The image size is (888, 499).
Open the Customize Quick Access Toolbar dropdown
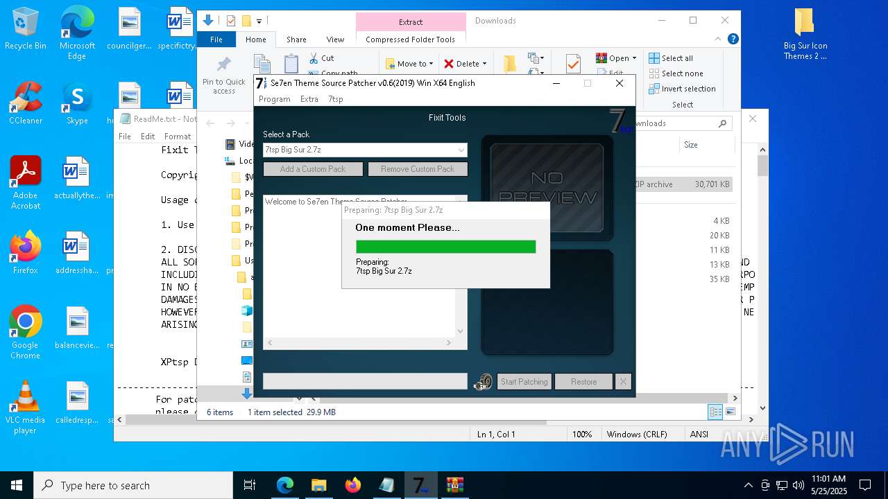pos(259,21)
